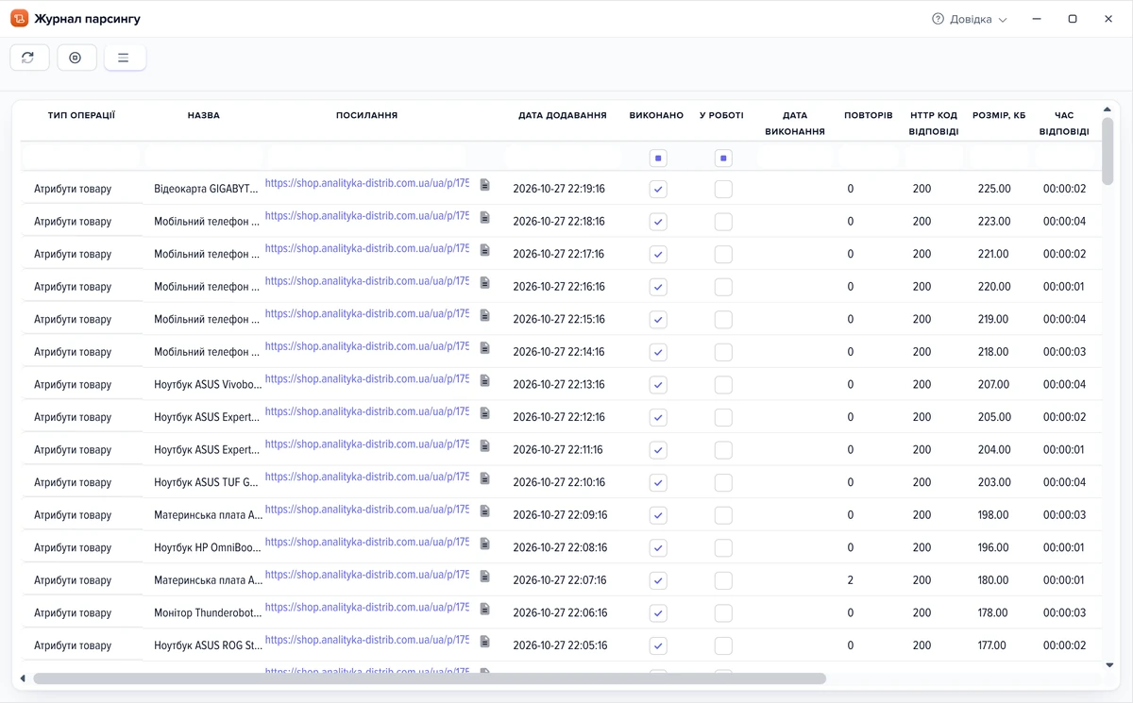Open document icon for Ноутбук ASUS Vivobo row
The height and width of the screenshot is (703, 1133).
pyautogui.click(x=485, y=380)
